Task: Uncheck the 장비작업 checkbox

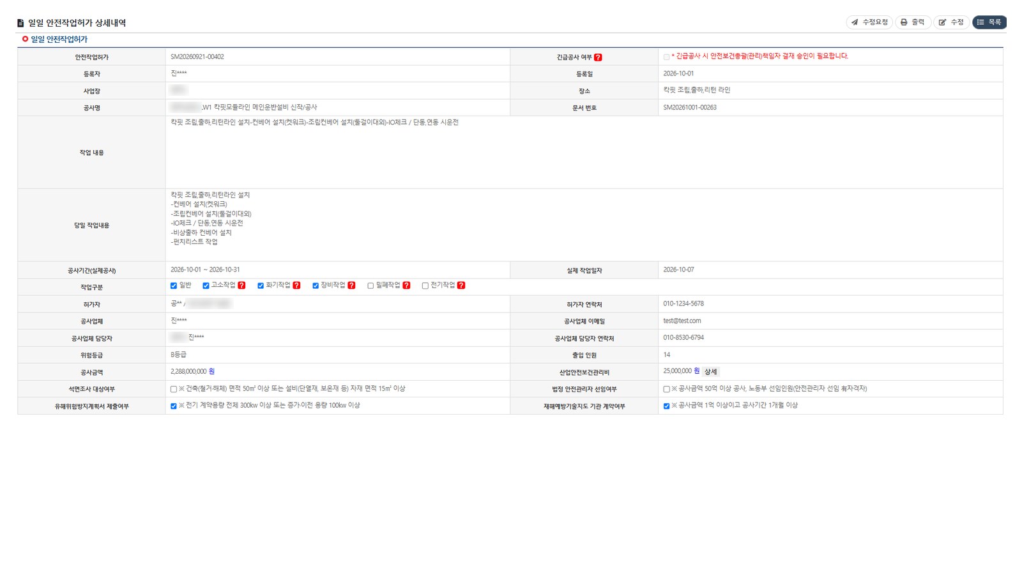Action: coord(316,286)
